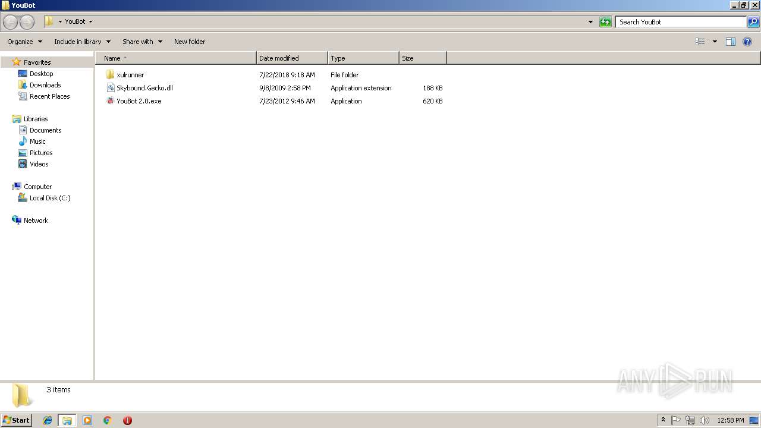Open Action Center flag tray icon
Screen dimensions: 761x428
tap(676, 420)
